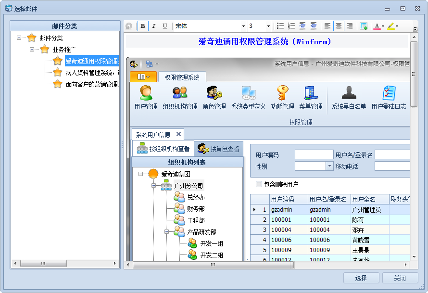Align text left
This screenshot has height=293, width=428.
[x=327, y=26]
